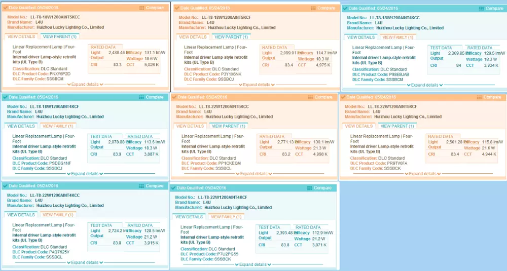
Task: Toggle qualified checkmark on LL-T8-18W1200AINT5KCC card
Action: [x=6, y=8]
